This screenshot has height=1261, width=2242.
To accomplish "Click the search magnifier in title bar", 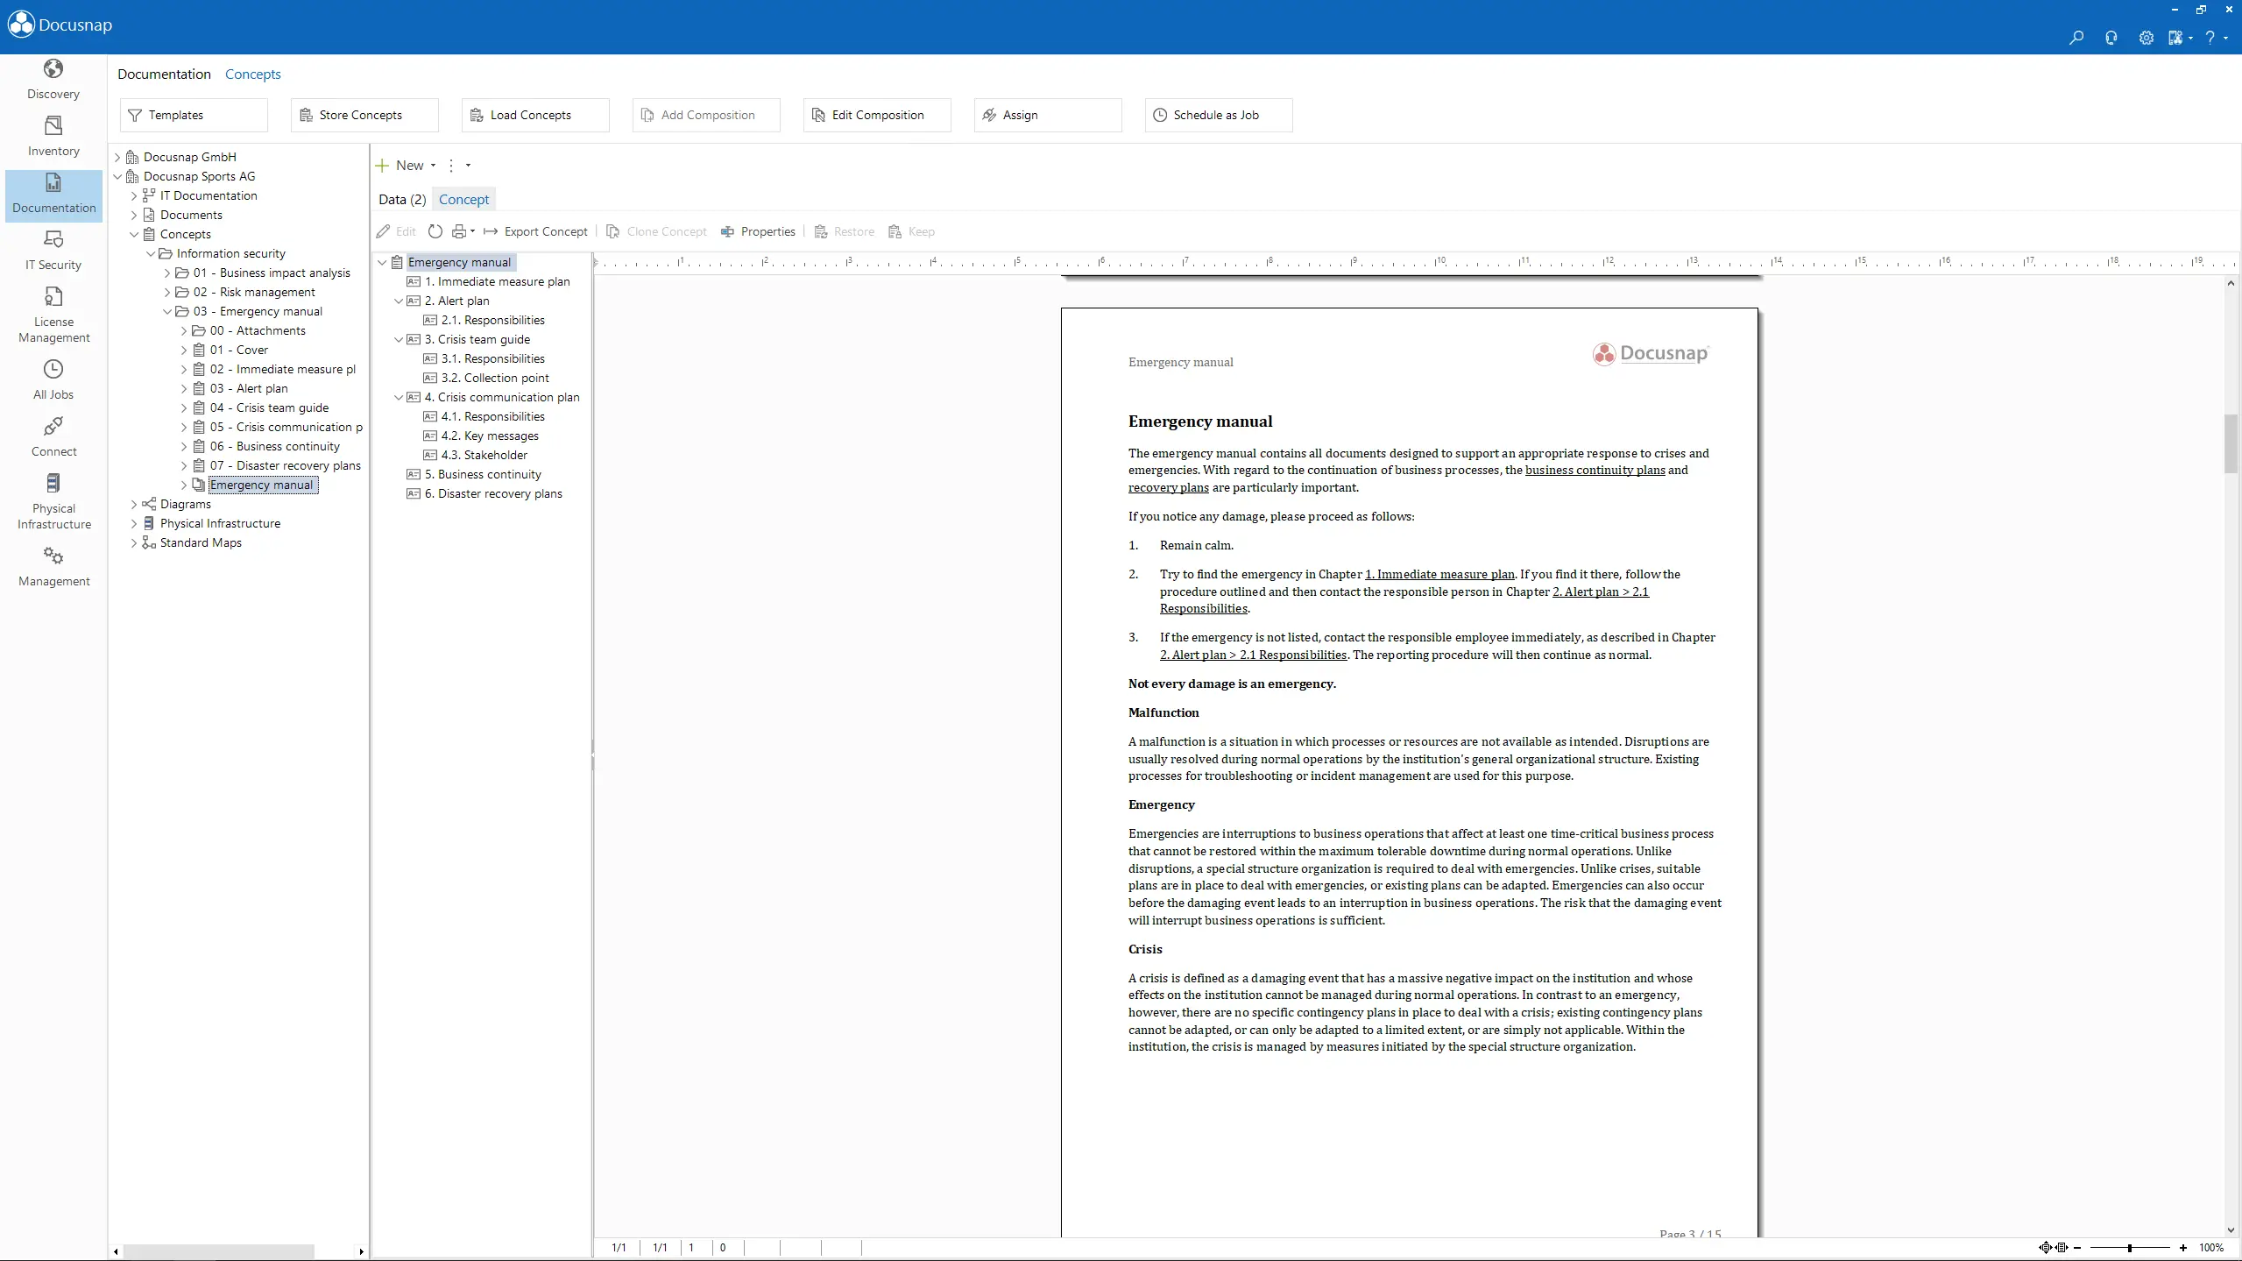I will (2076, 38).
